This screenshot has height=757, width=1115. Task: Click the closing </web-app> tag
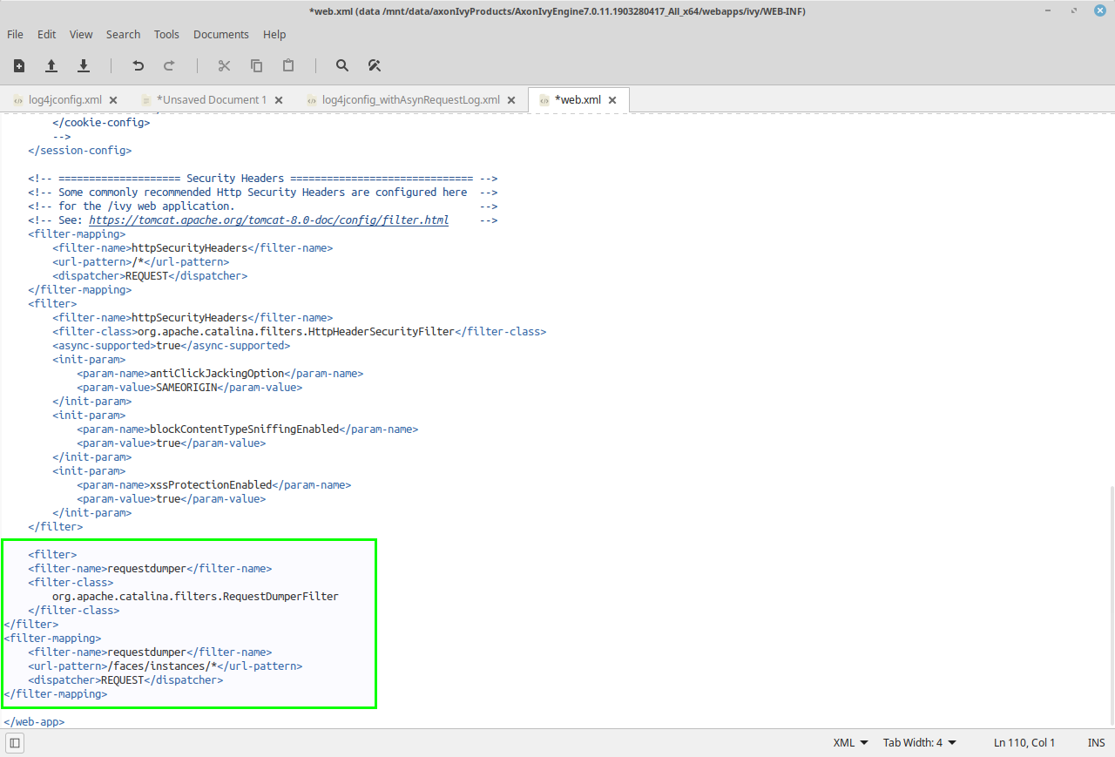(34, 722)
